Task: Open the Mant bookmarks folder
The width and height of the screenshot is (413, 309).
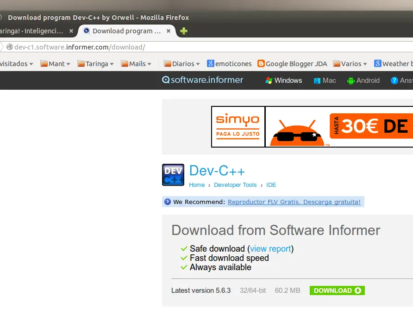Action: click(x=55, y=64)
